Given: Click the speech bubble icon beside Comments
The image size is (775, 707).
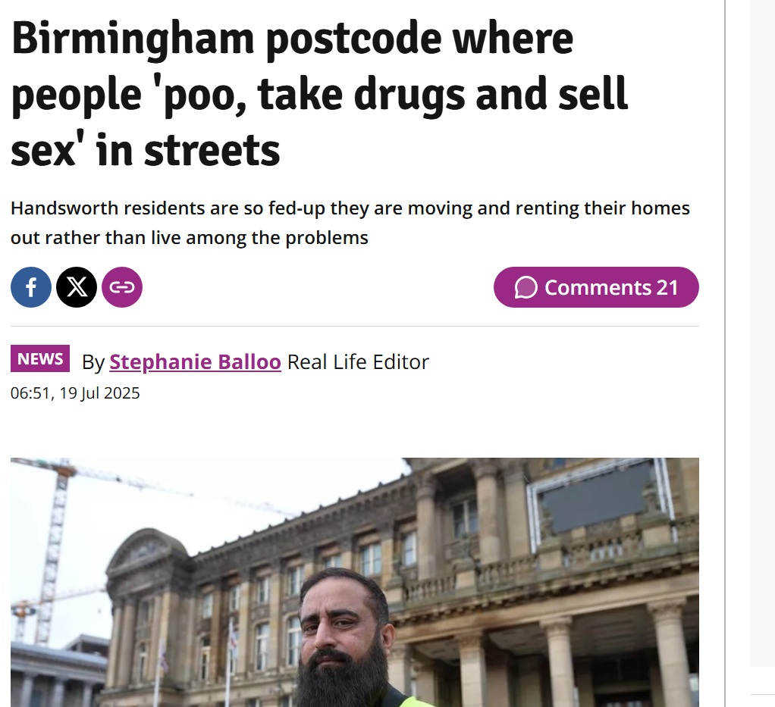Looking at the screenshot, I should click(x=526, y=287).
